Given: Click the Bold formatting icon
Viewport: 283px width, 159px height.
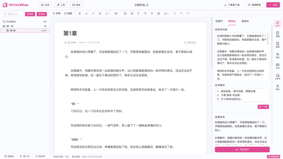Looking at the screenshot, I should point(80,13).
